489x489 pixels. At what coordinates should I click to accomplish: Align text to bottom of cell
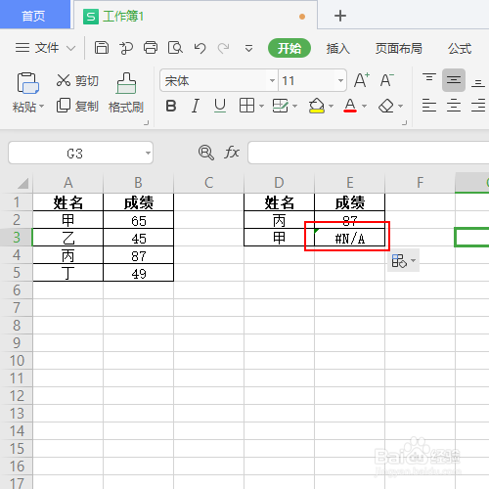tap(478, 83)
